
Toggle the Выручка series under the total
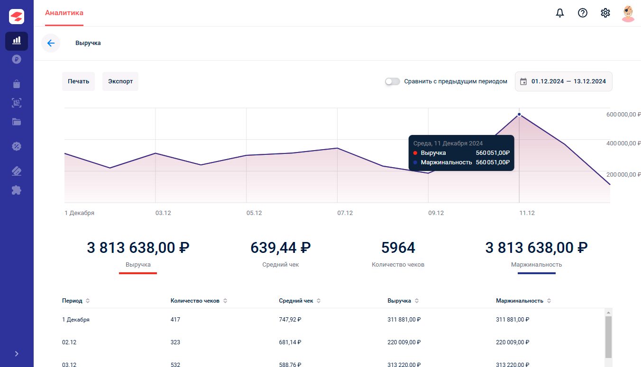click(x=138, y=265)
